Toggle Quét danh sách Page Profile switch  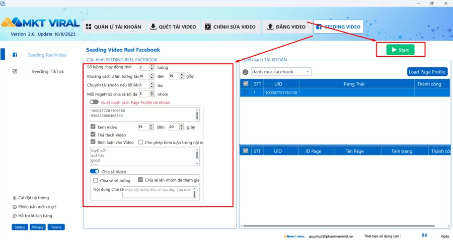pyautogui.click(x=94, y=102)
